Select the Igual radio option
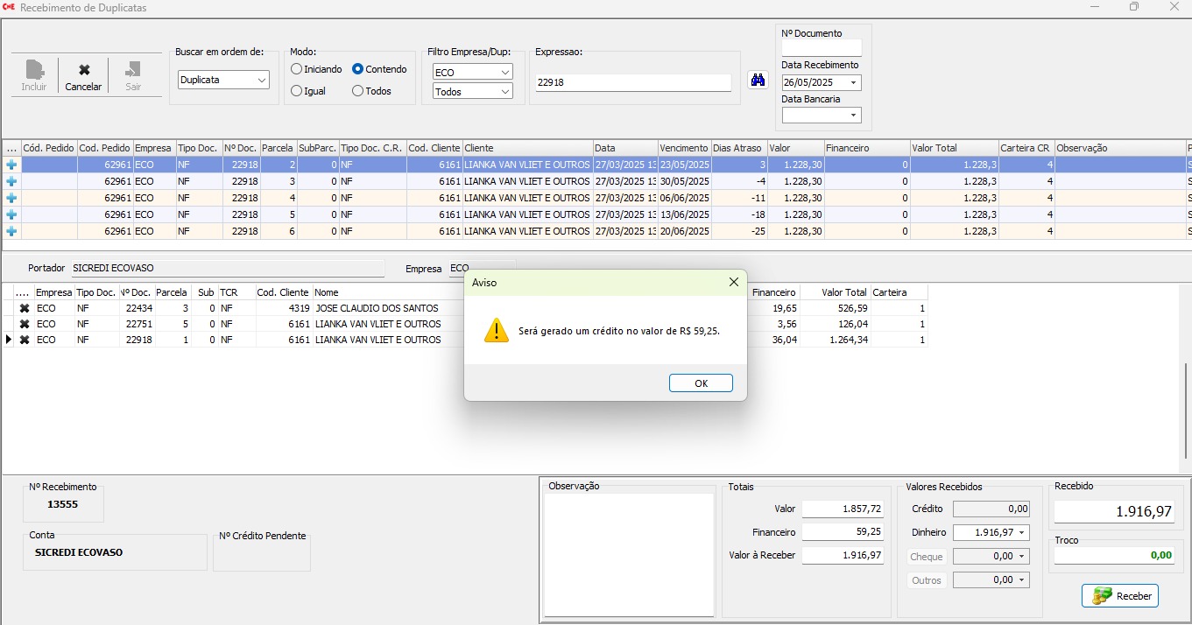Viewport: 1192px width, 625px height. (x=297, y=91)
